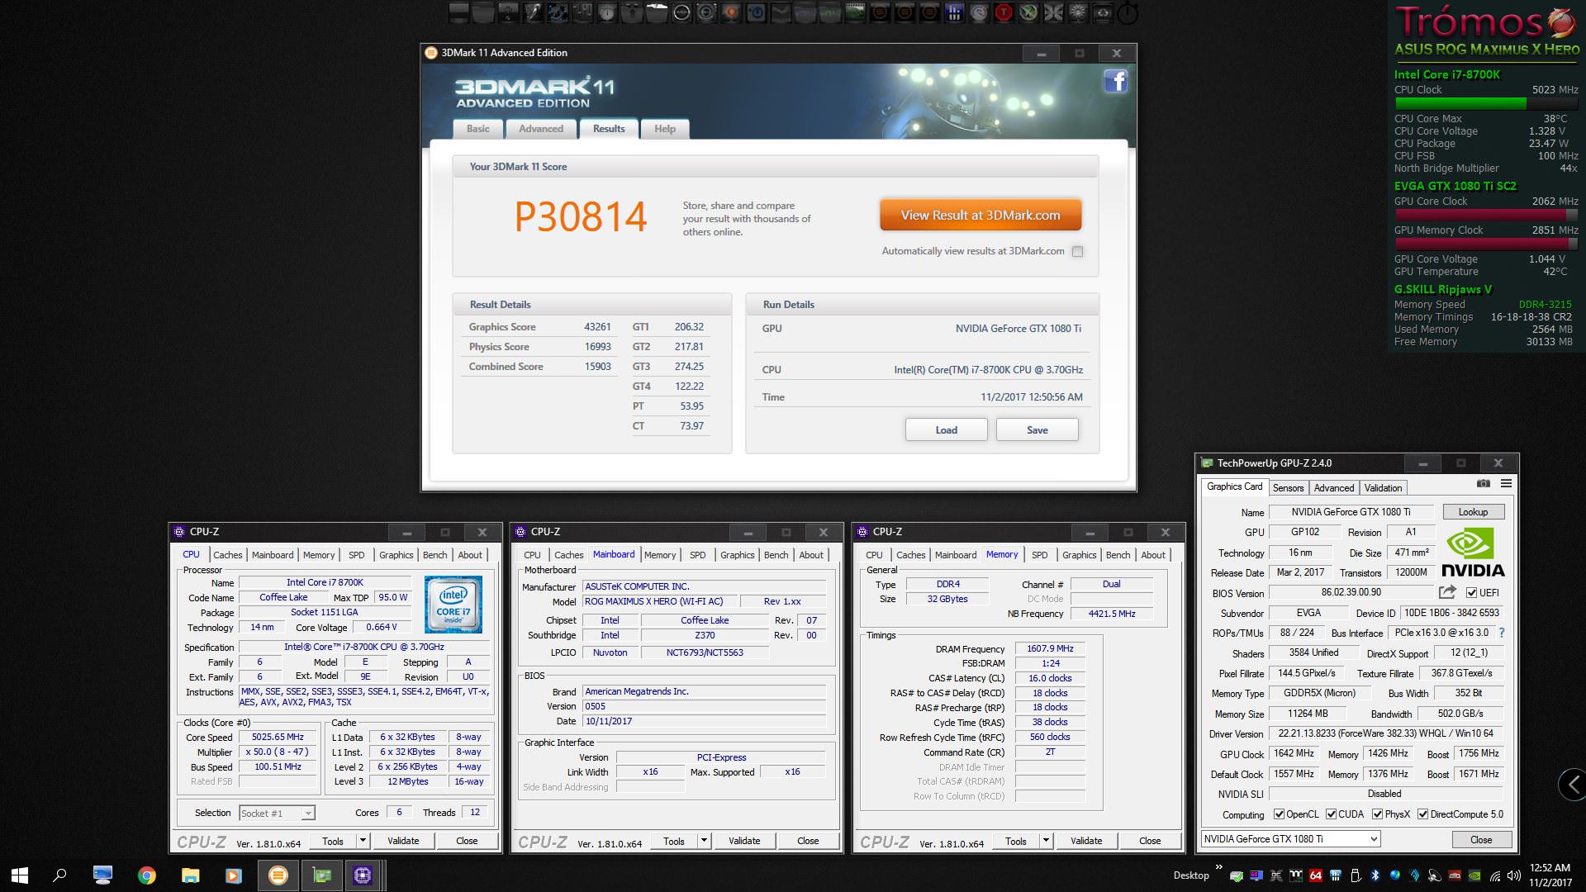Click the CPU Clock green usage bar
1586x892 pixels.
[x=1486, y=103]
